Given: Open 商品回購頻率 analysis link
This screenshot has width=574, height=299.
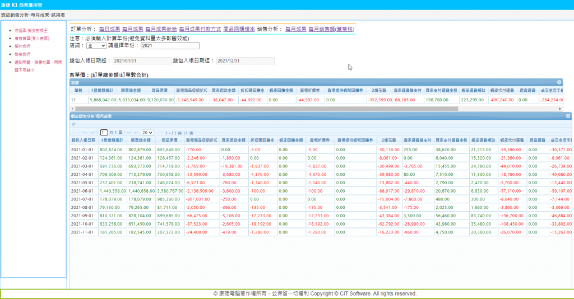Looking at the screenshot, I should [239, 29].
